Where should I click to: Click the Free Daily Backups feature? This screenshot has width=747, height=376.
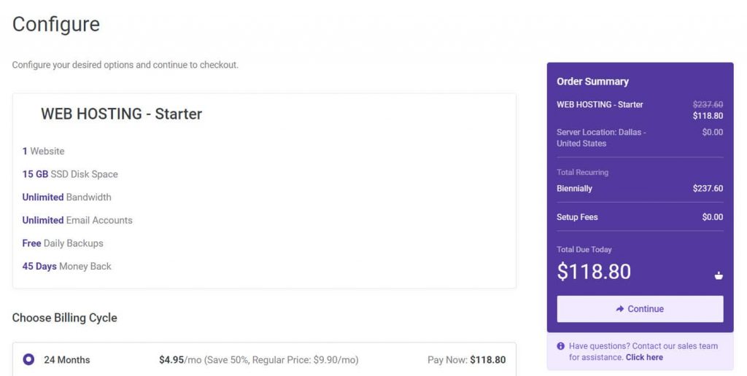[63, 243]
